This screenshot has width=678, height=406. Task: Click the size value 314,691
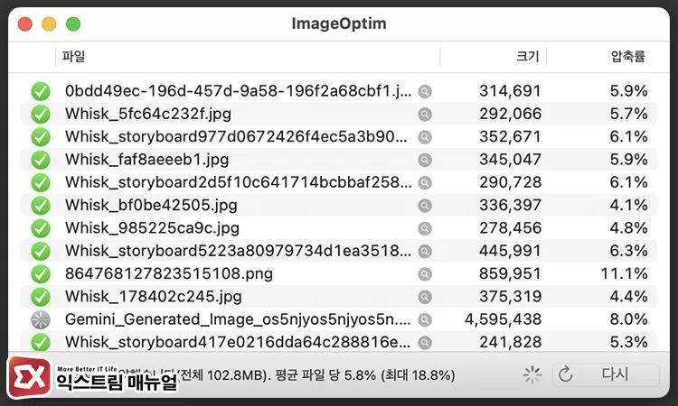click(510, 91)
